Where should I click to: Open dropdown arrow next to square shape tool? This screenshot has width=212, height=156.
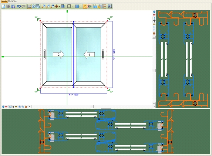point(72,6)
